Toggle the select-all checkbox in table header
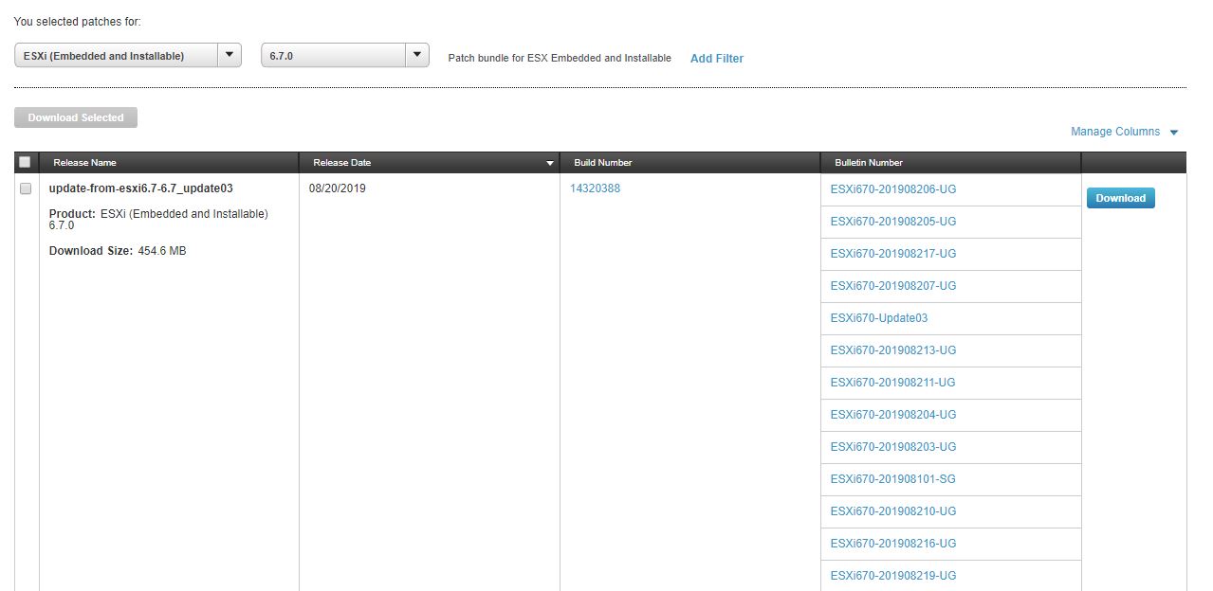 click(25, 162)
